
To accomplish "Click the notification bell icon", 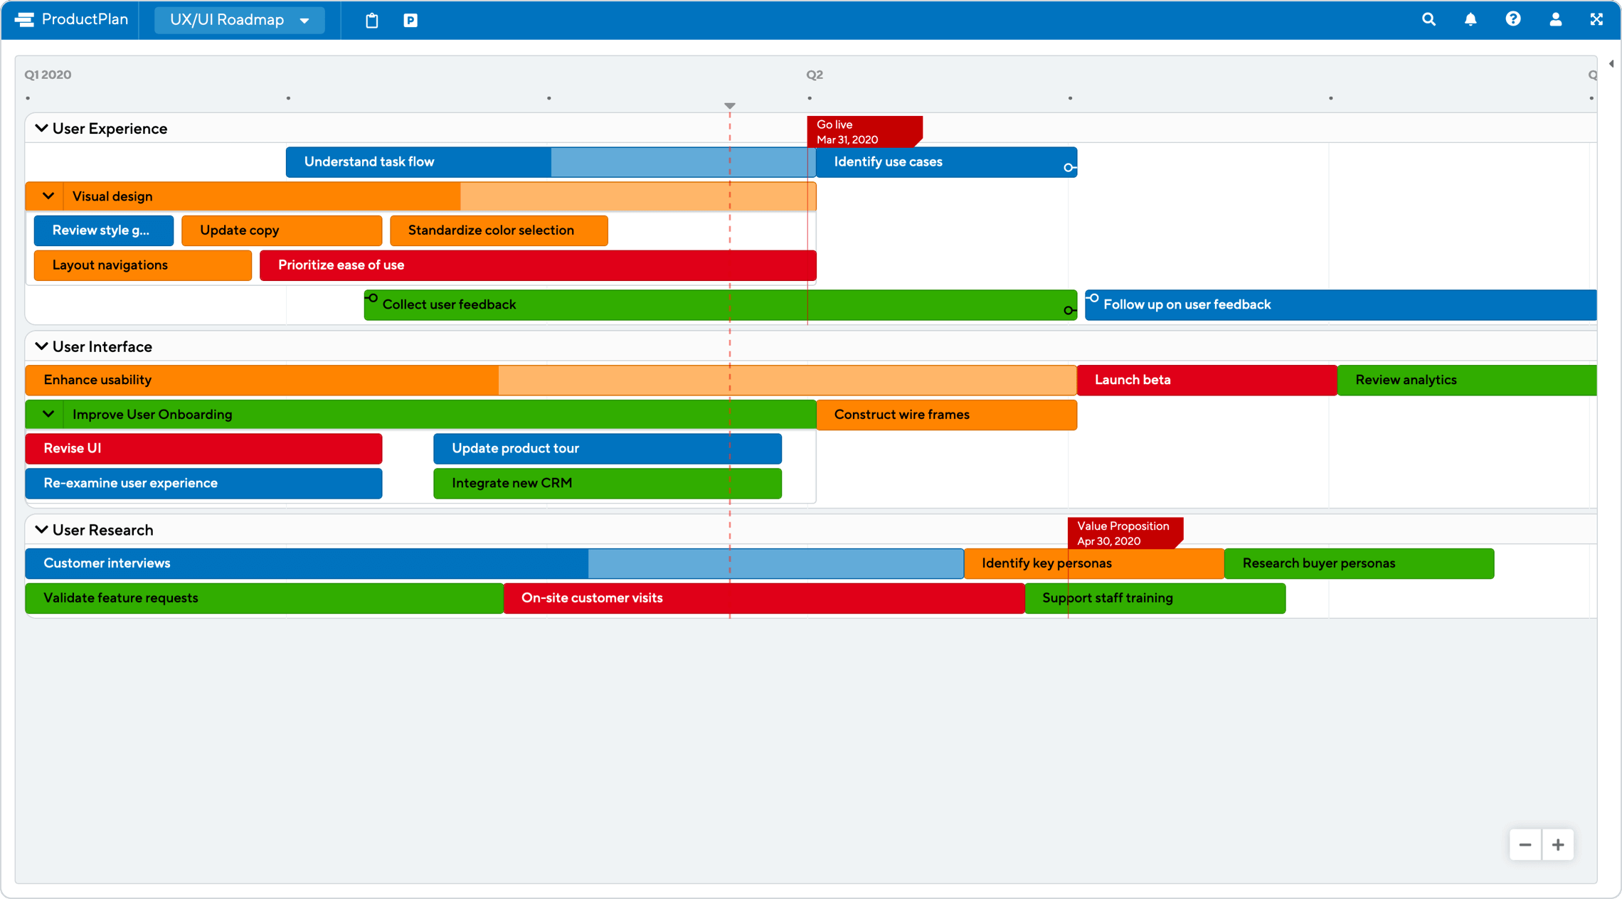I will (x=1468, y=18).
